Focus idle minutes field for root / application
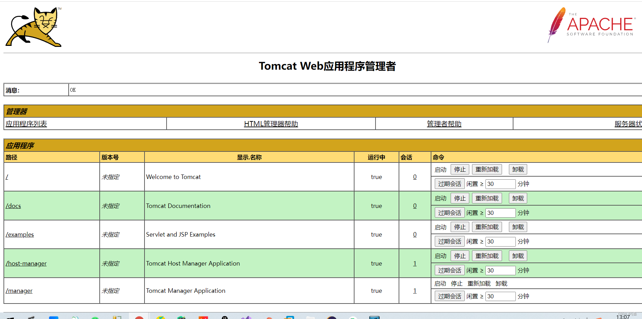Image resolution: width=642 pixels, height=319 pixels. pos(500,184)
